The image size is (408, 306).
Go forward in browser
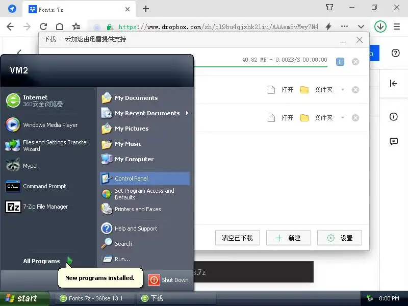(x=27, y=27)
